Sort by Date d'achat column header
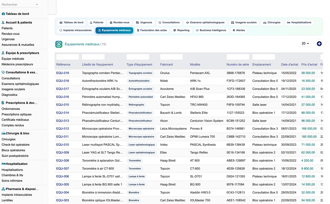The width and height of the screenshot is (330, 204). tap(290, 65)
